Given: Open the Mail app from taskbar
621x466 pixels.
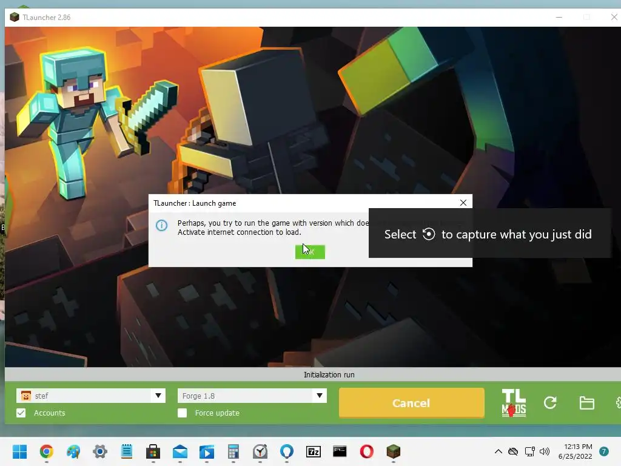Looking at the screenshot, I should coord(180,451).
